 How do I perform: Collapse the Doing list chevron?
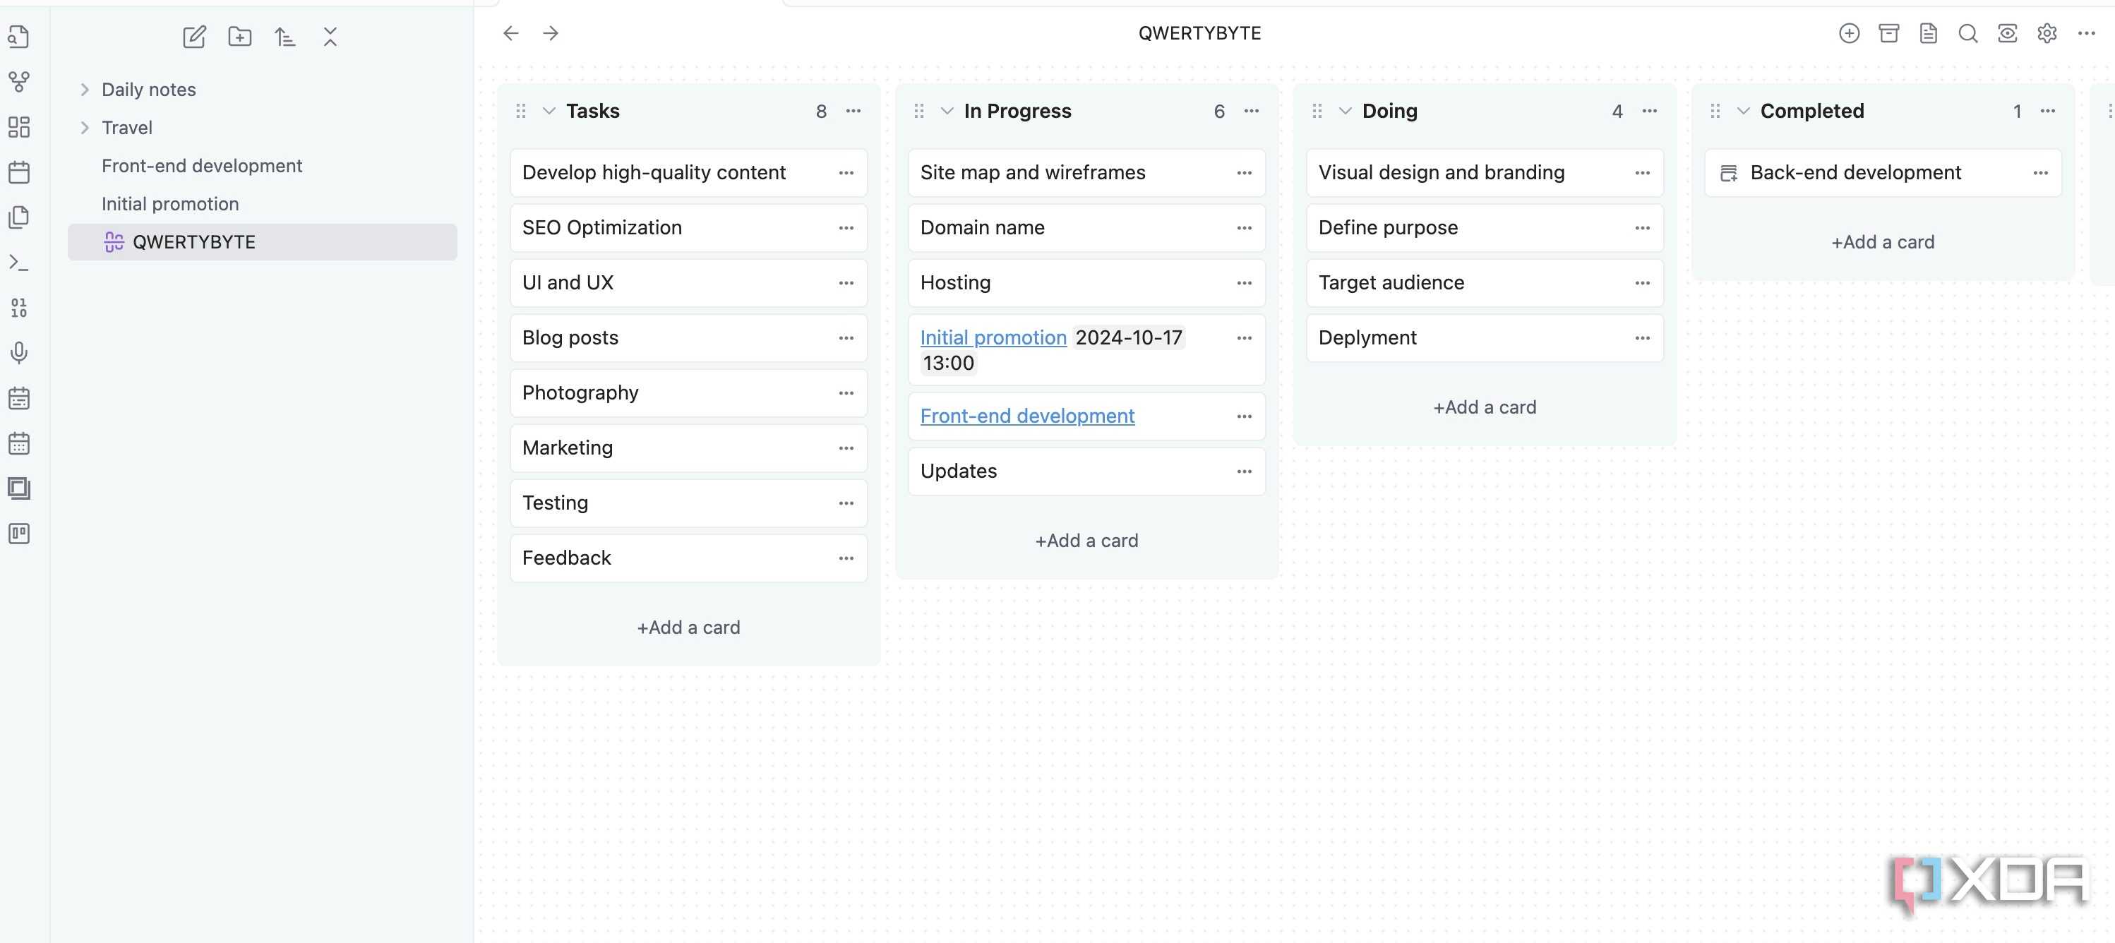pyautogui.click(x=1345, y=111)
